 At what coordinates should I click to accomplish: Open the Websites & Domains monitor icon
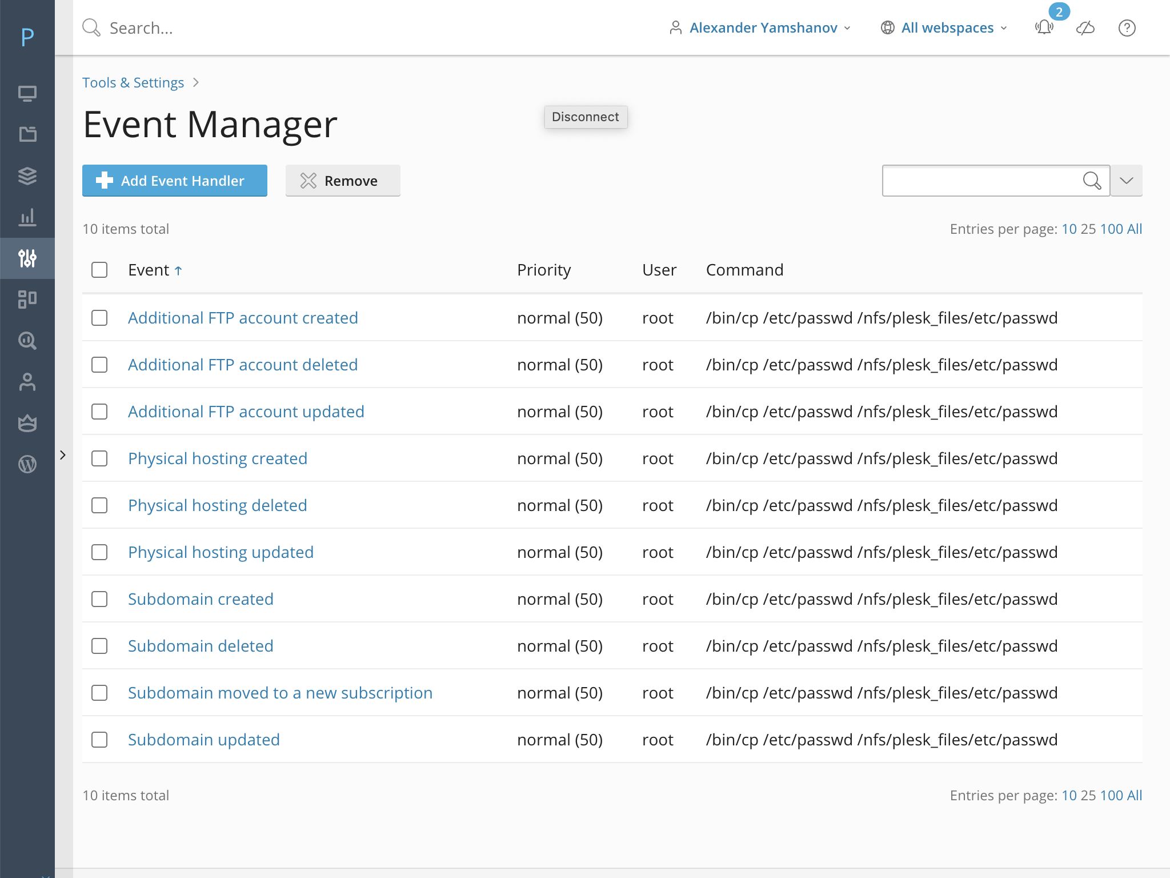(x=27, y=93)
